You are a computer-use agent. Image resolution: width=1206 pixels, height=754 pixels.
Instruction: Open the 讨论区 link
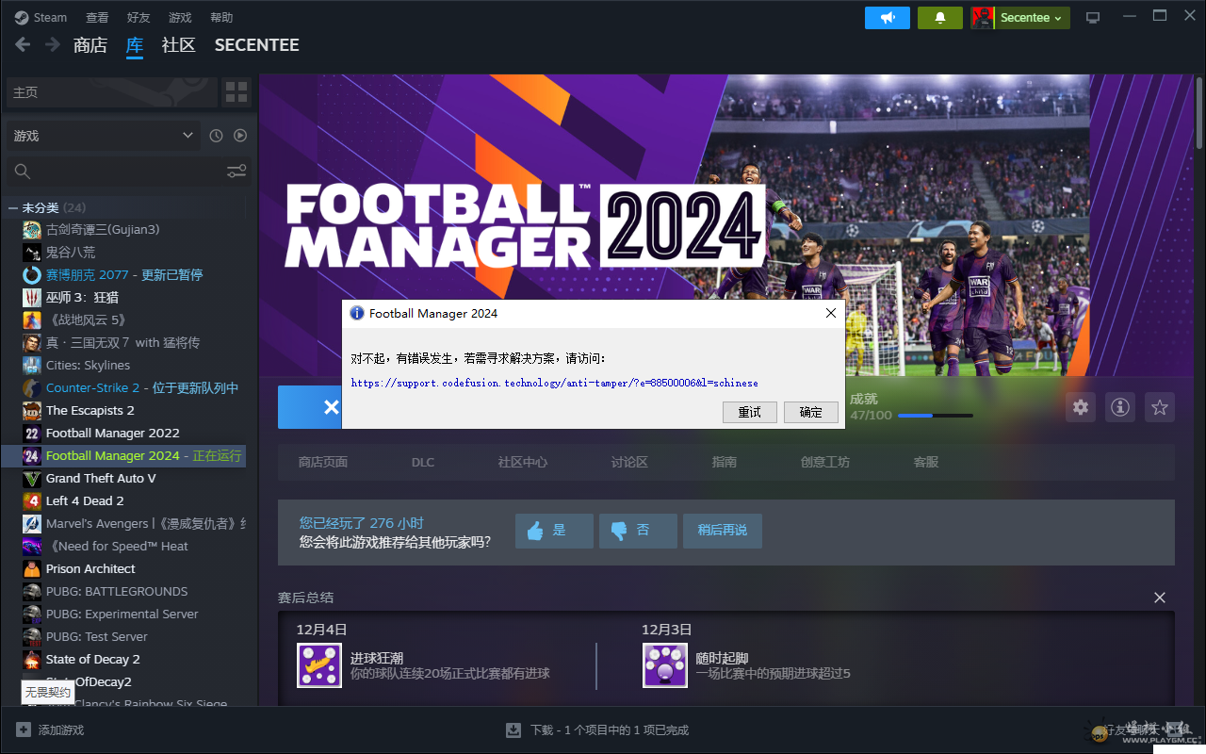click(629, 462)
